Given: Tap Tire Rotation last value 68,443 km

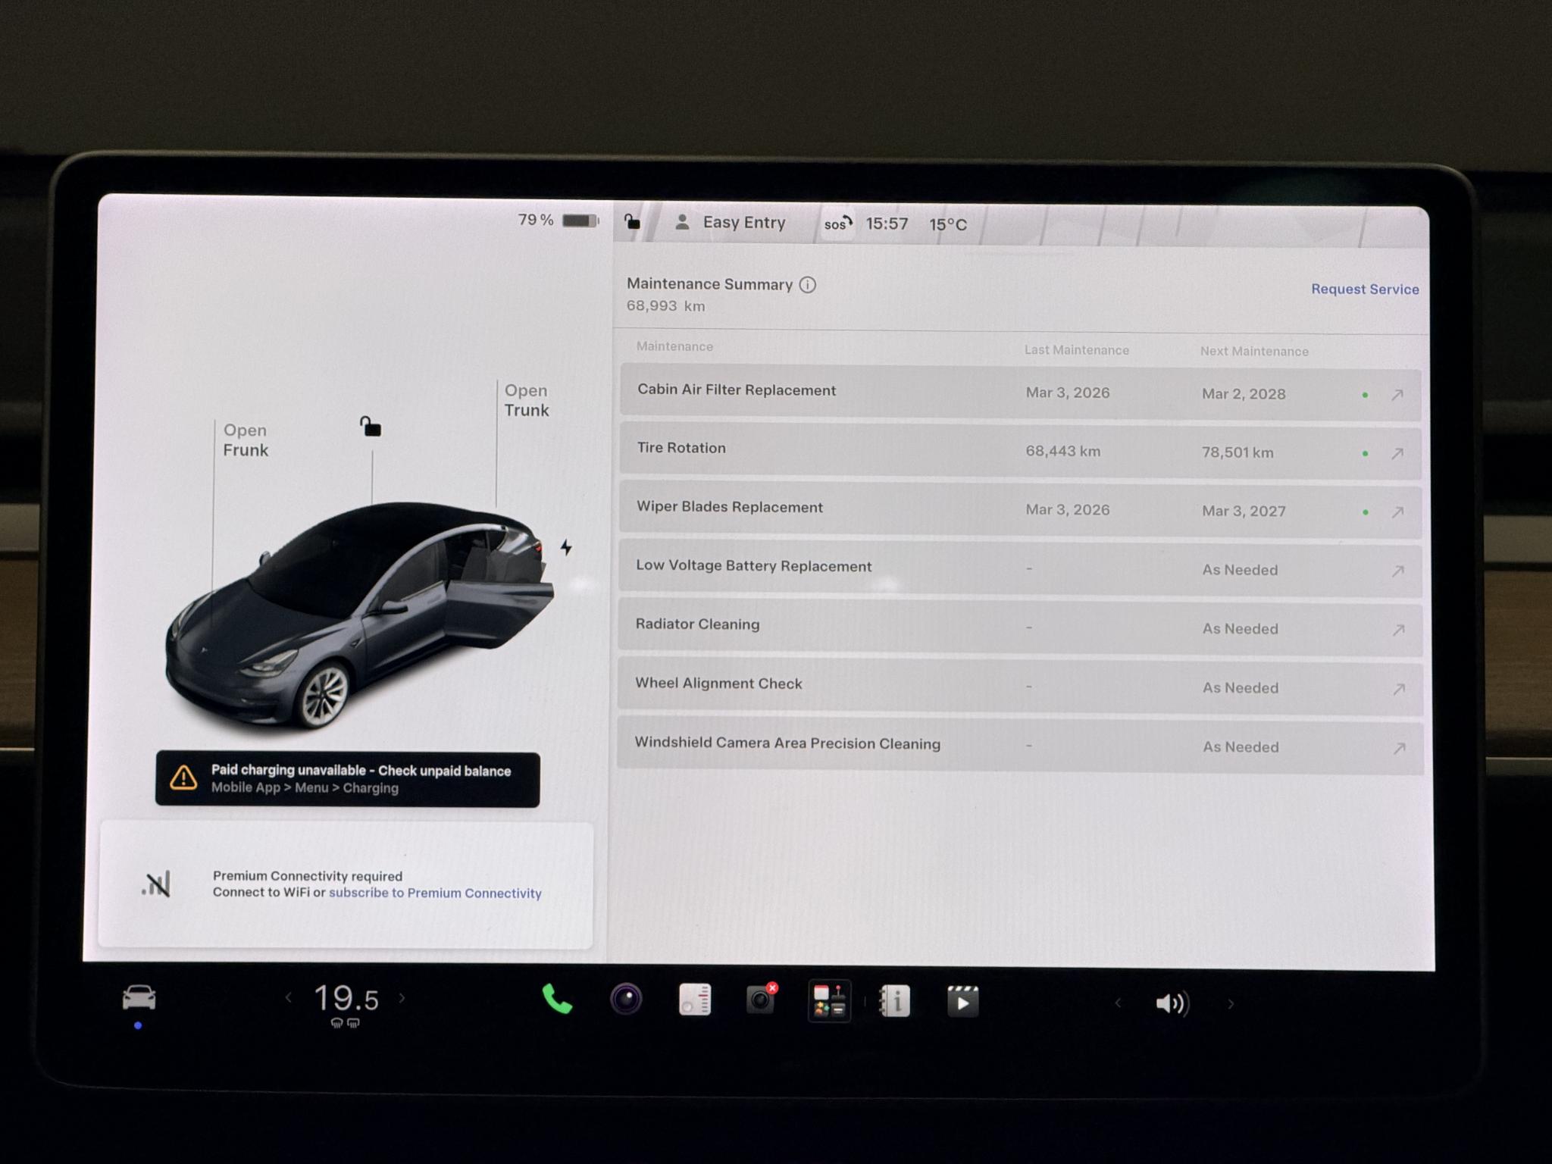Looking at the screenshot, I should point(1063,451).
